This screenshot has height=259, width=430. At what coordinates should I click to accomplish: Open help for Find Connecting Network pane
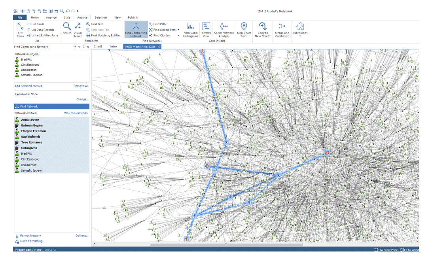[75, 47]
